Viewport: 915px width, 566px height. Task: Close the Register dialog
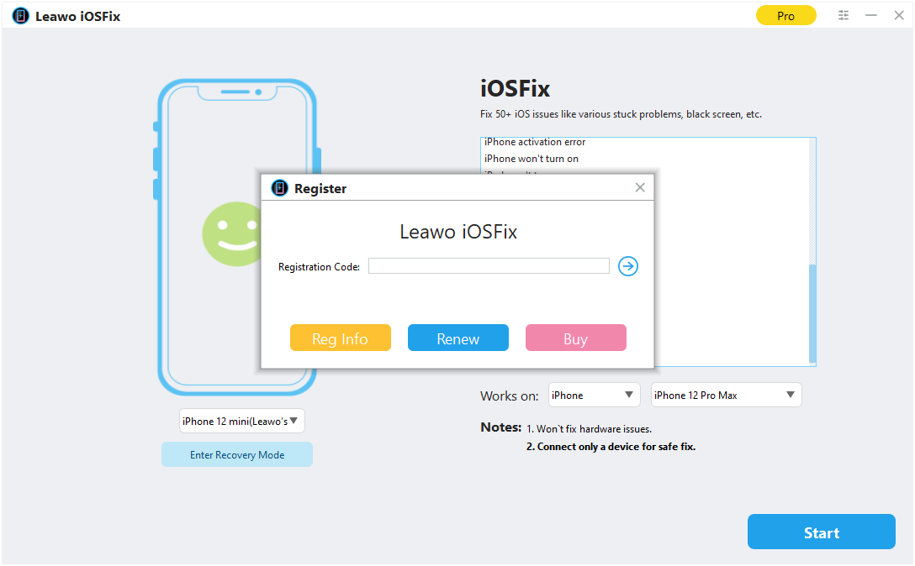tap(640, 188)
